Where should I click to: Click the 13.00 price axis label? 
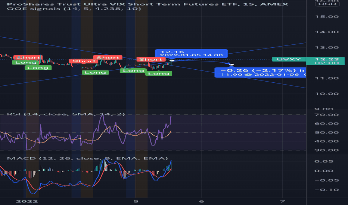pyautogui.click(x=327, y=48)
